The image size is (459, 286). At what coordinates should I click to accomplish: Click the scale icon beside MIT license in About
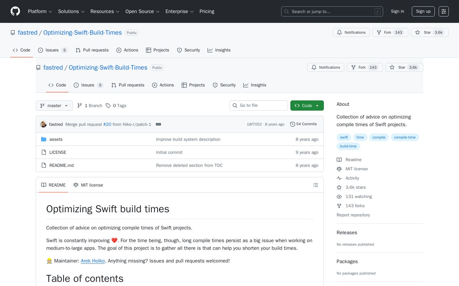[339, 169]
